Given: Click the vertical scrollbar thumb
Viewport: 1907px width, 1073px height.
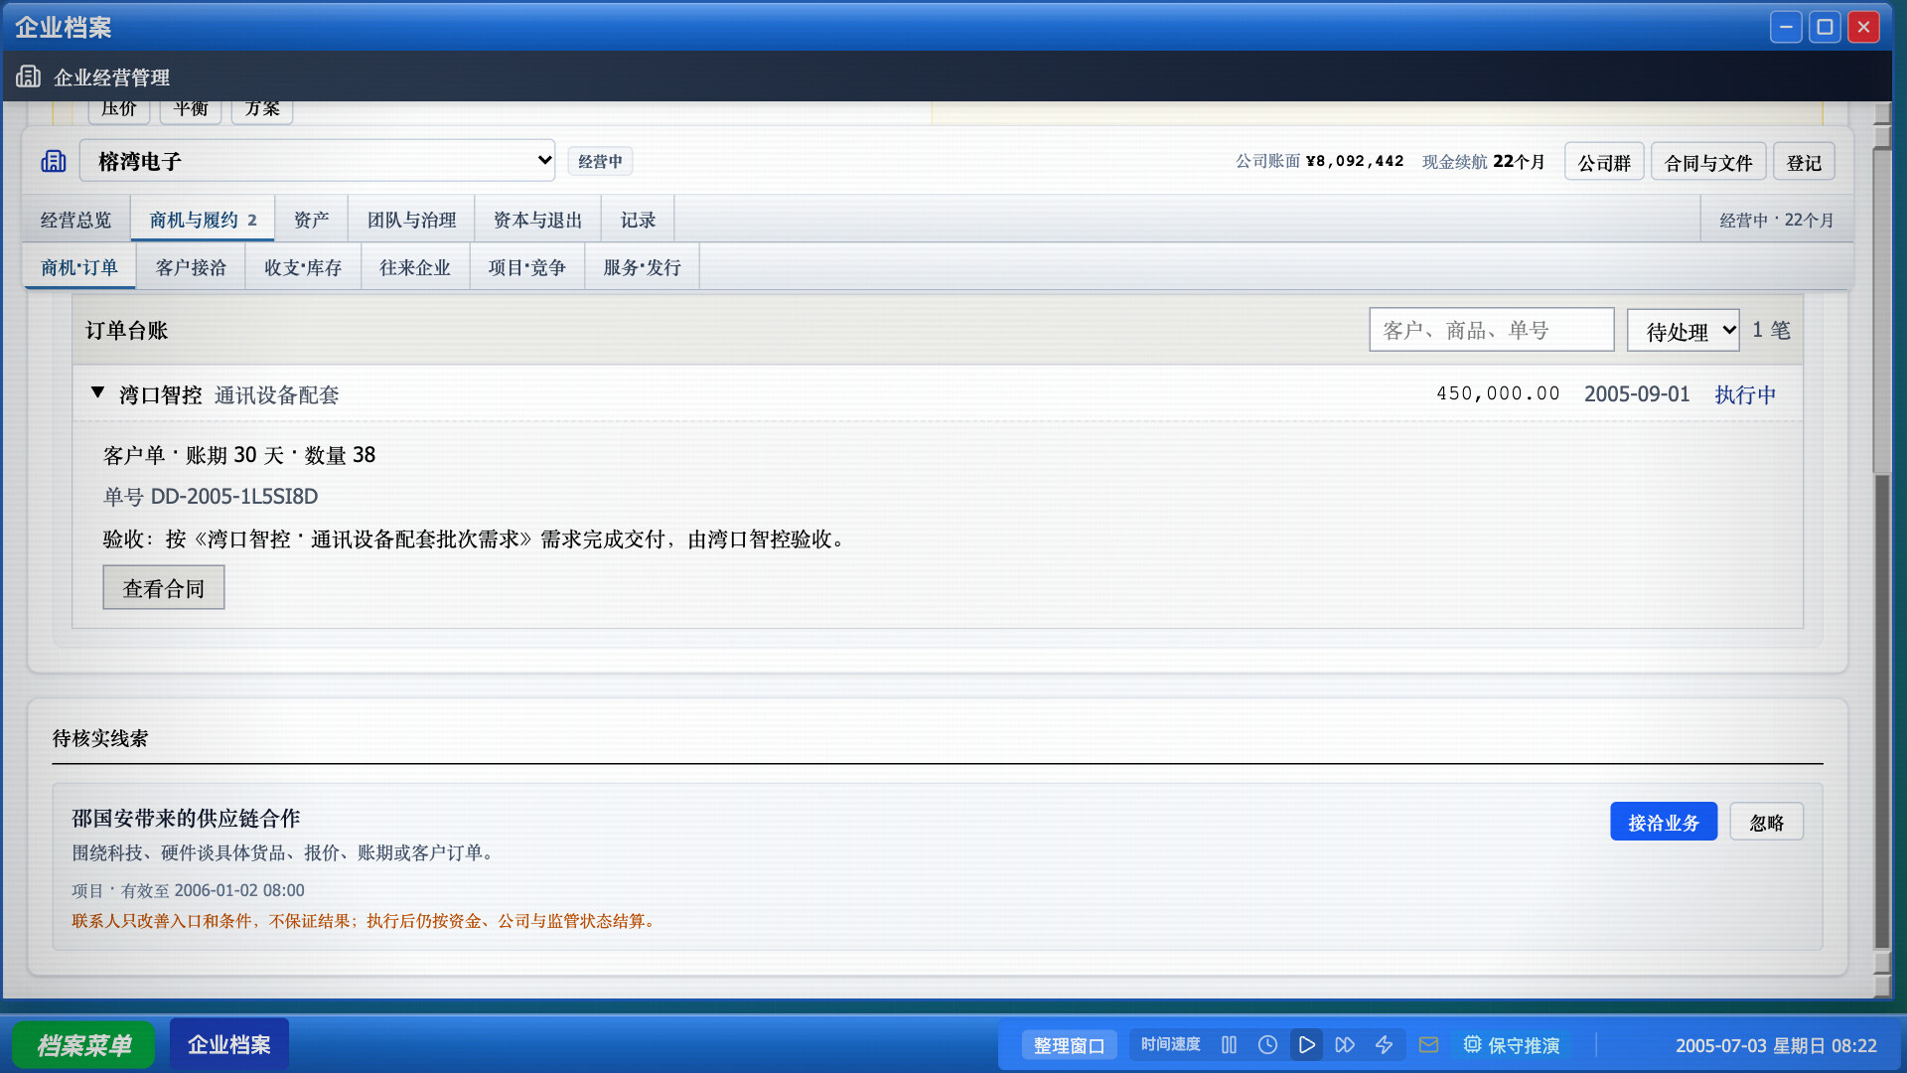Looking at the screenshot, I should (x=1881, y=710).
